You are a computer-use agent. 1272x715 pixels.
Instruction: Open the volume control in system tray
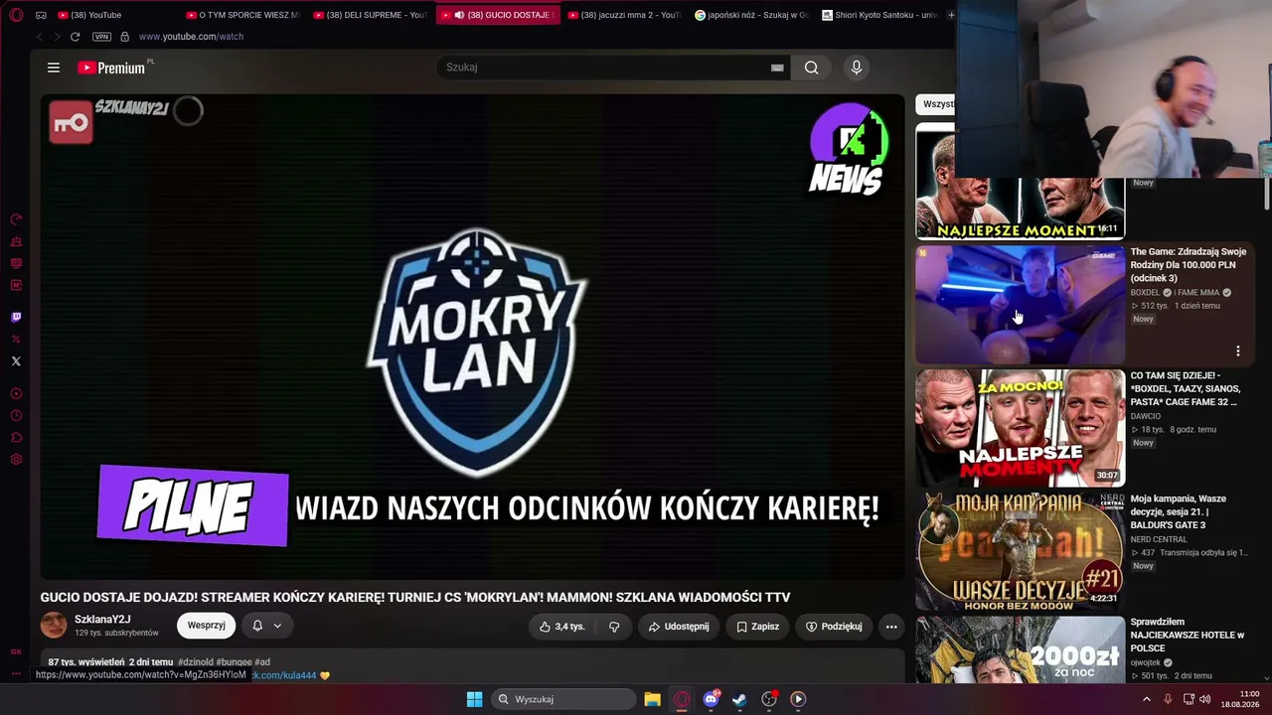click(1205, 699)
